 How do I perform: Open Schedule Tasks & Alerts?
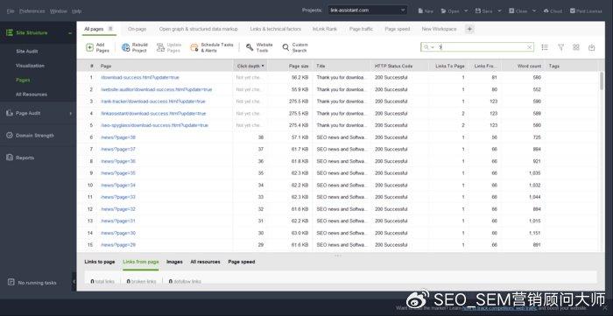[194, 47]
